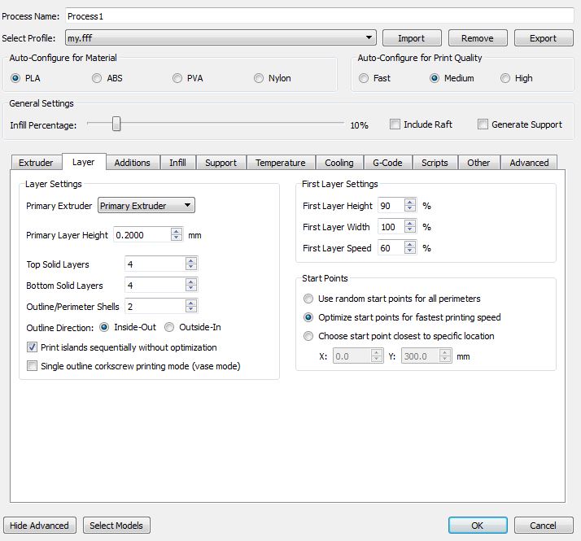Increase First Layer Speed up arrow

409,245
